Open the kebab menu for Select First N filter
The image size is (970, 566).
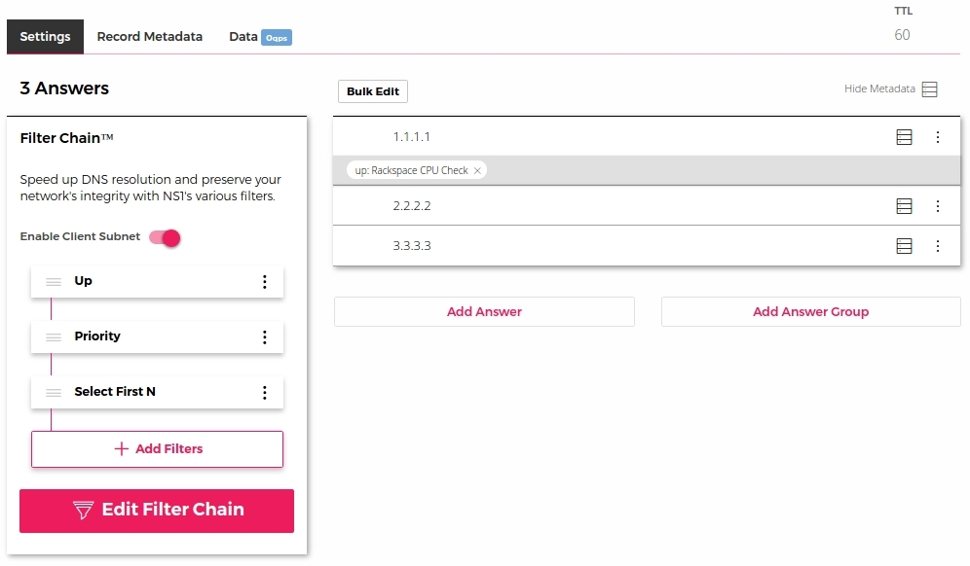(264, 392)
